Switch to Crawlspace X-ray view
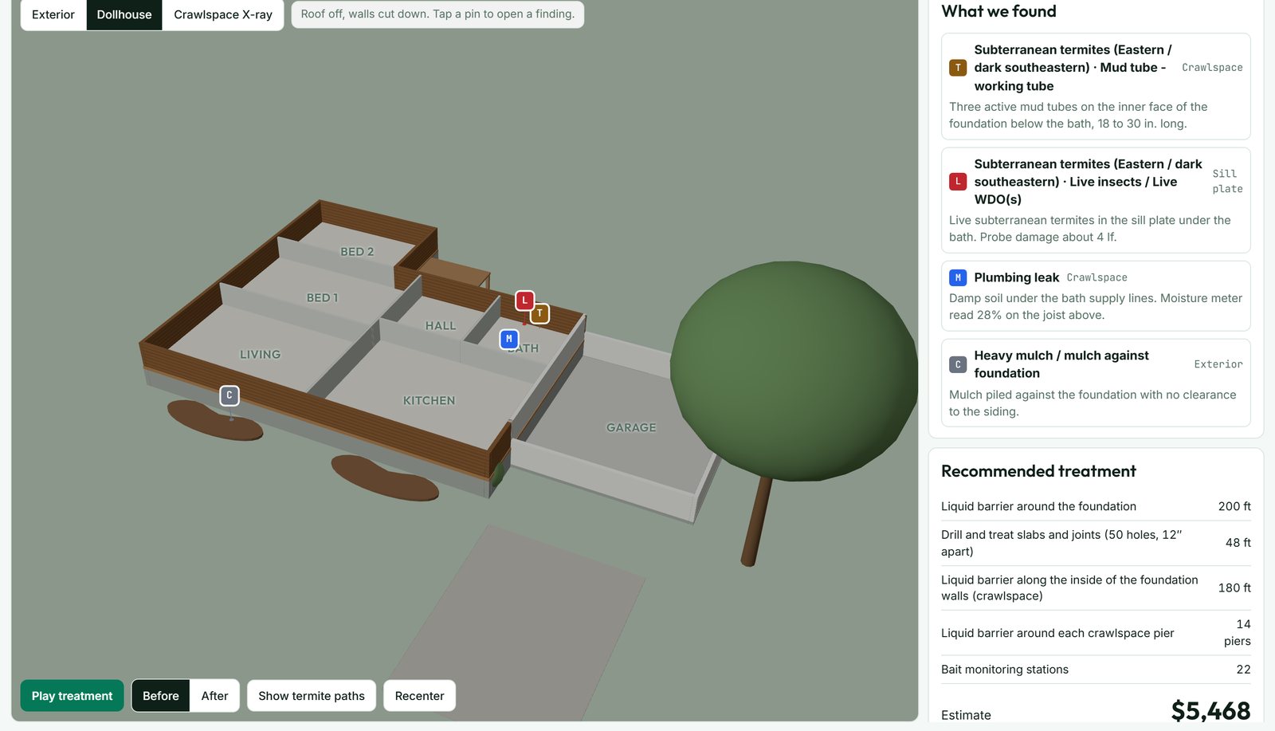This screenshot has height=731, width=1275. pyautogui.click(x=223, y=14)
